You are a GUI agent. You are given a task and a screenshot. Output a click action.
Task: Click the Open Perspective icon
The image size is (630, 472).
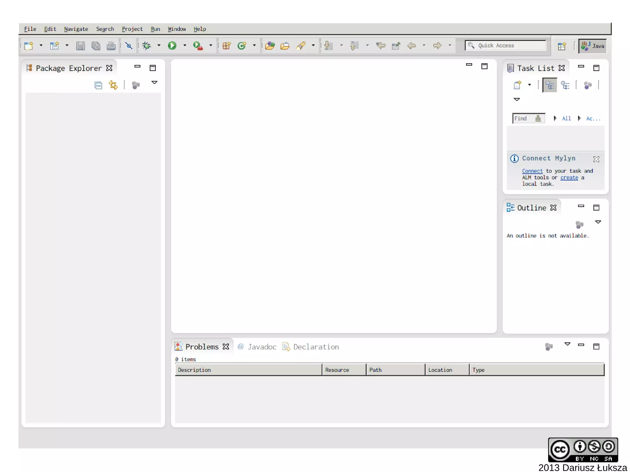coord(562,46)
